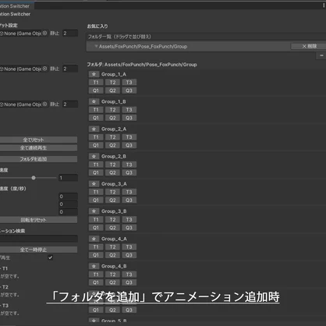Click third rotation speed field showing 0
Viewport: 326px width, 326px height.
click(x=68, y=212)
